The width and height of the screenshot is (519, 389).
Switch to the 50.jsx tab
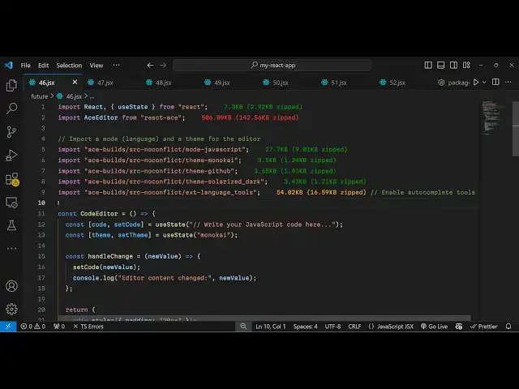(280, 83)
